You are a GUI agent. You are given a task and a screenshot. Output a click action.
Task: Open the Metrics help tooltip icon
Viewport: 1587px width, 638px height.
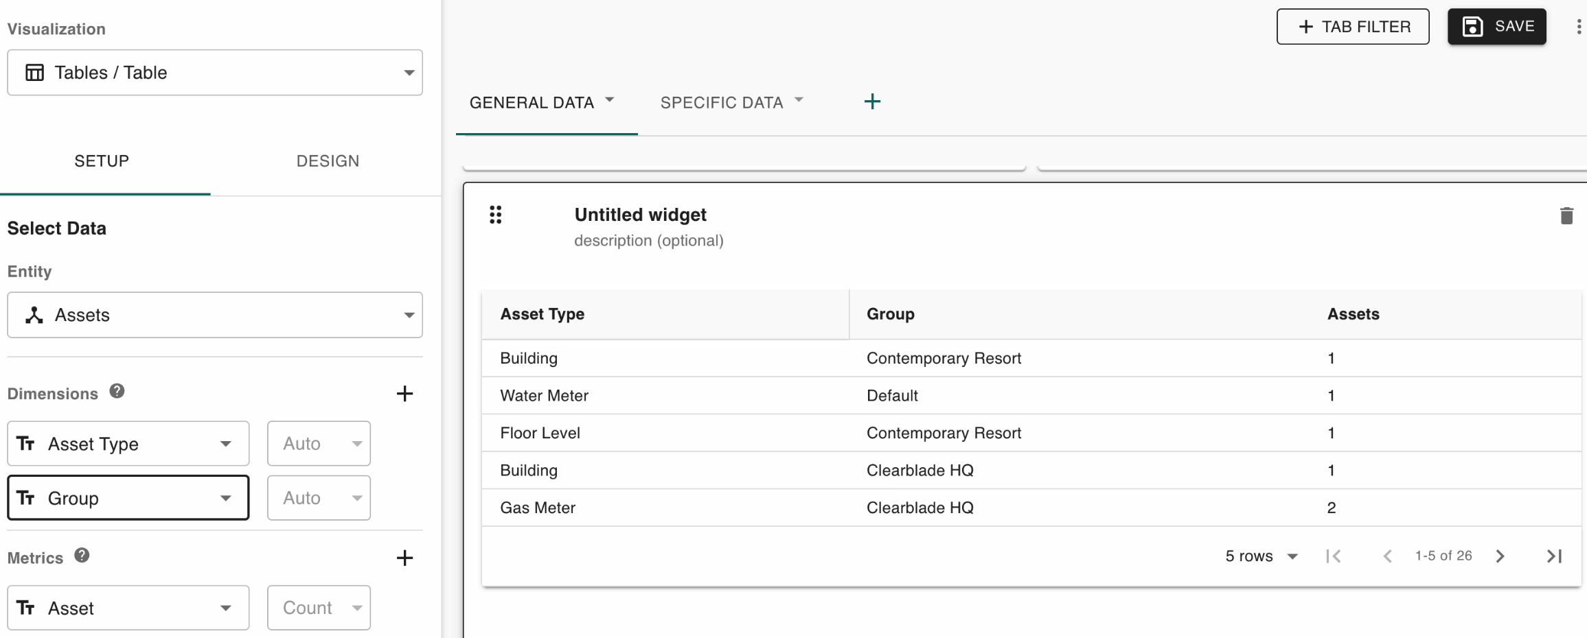[x=82, y=556]
